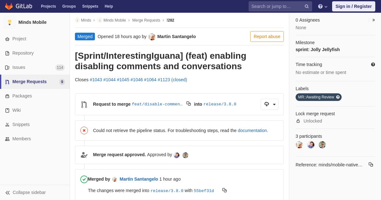This screenshot has width=381, height=200.
Task: Click the GitLab fox logo
Action: (x=9, y=6)
